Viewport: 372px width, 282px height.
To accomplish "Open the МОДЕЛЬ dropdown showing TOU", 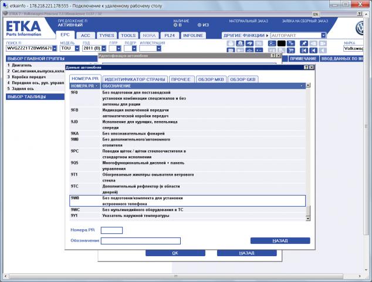I will point(77,48).
